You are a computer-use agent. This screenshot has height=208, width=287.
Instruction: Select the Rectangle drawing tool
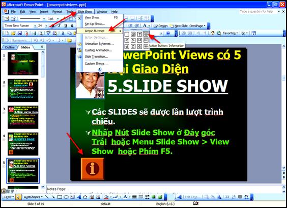coord(60,197)
